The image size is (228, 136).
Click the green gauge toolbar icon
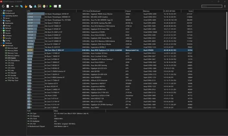tap(44, 6)
